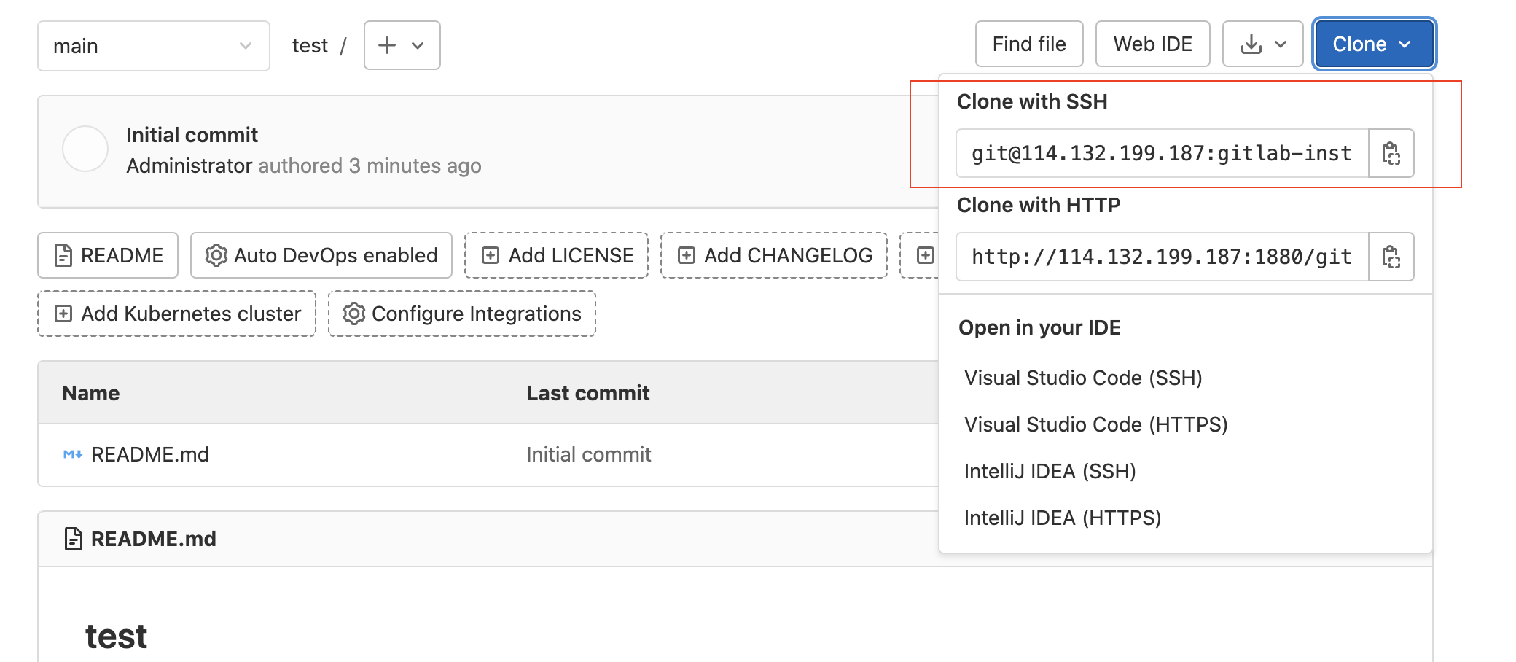The image size is (1516, 662).
Task: Click the test breadcrumb link
Action: 310,46
